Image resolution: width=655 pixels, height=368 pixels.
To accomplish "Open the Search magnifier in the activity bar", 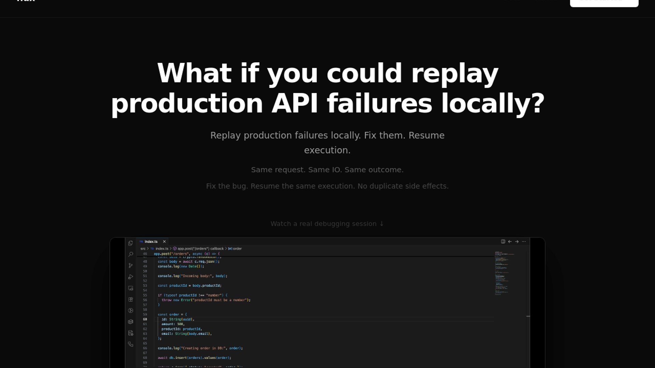I will (x=130, y=255).
